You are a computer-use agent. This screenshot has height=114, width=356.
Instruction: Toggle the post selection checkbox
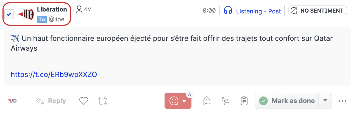9,14
